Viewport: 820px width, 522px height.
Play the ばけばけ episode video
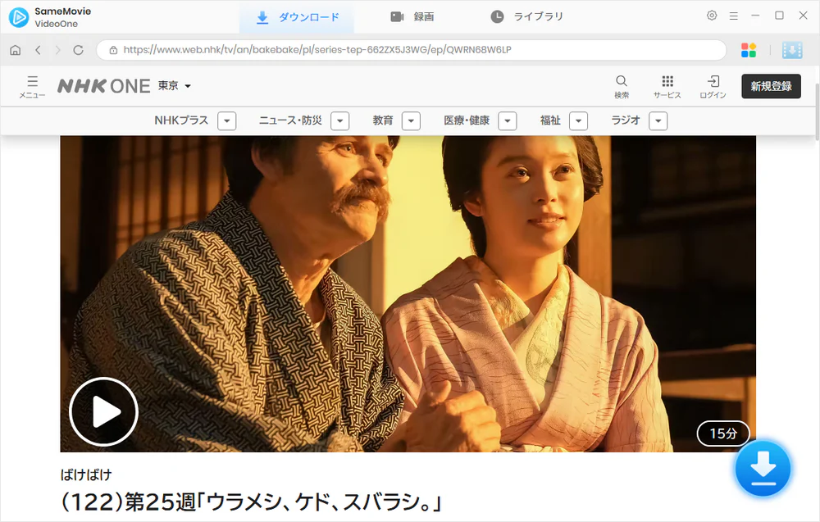point(102,412)
